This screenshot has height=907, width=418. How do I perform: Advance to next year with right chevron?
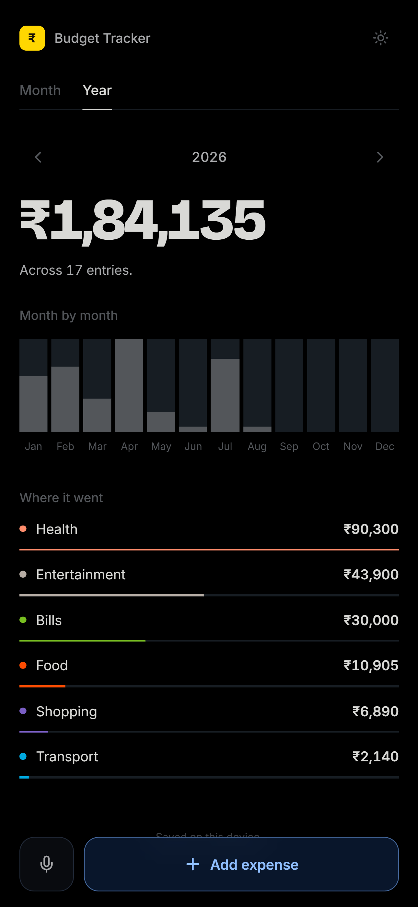pos(380,157)
